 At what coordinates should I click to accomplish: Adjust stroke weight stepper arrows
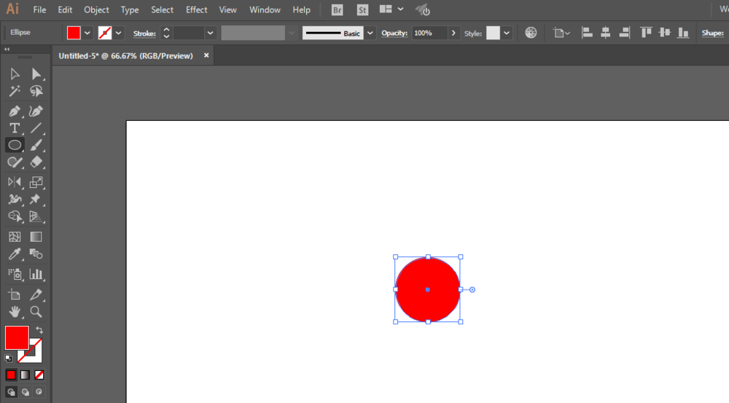pyautogui.click(x=166, y=33)
